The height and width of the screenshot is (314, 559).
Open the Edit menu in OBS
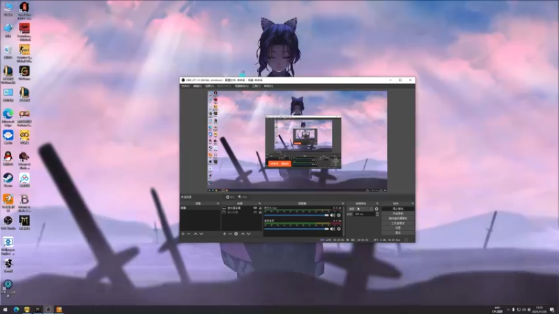(197, 86)
